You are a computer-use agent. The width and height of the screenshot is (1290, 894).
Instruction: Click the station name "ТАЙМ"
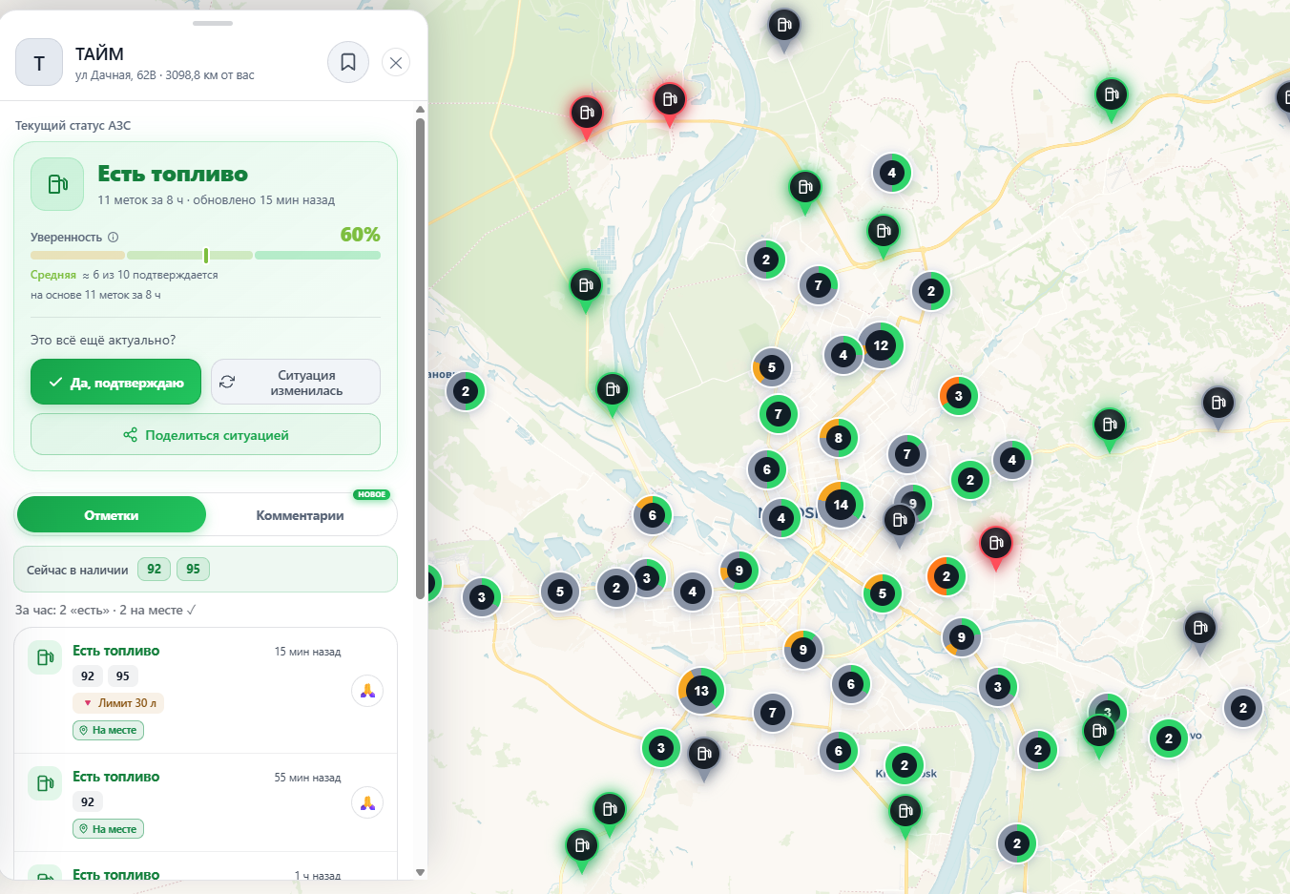tap(99, 54)
